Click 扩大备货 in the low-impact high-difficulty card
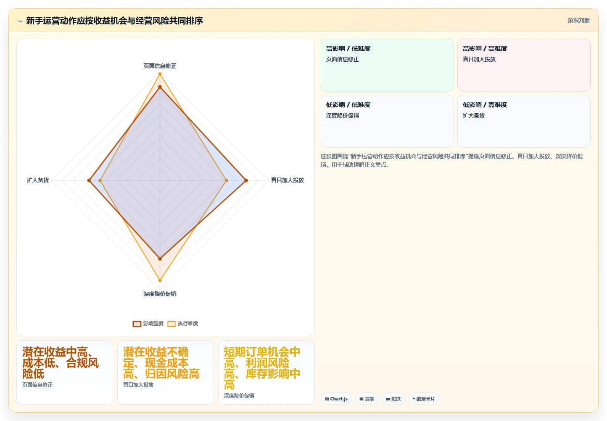 474,115
